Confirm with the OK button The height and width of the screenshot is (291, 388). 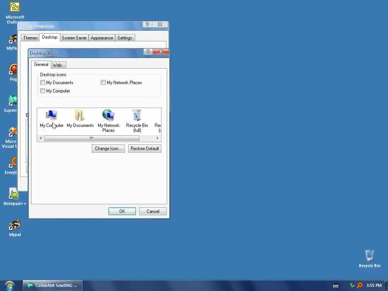pos(122,211)
